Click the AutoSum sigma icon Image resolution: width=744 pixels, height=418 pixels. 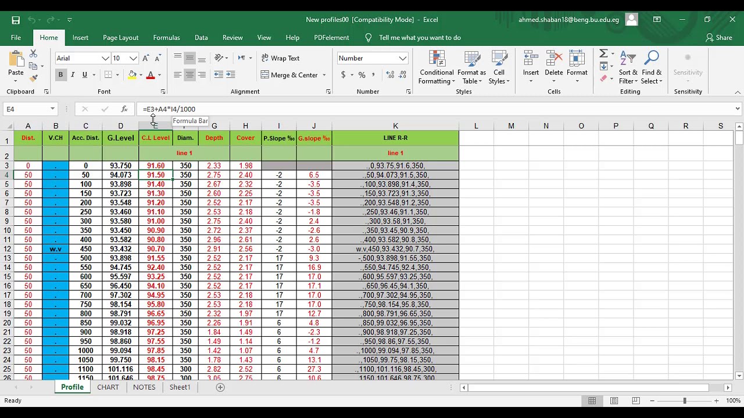603,53
